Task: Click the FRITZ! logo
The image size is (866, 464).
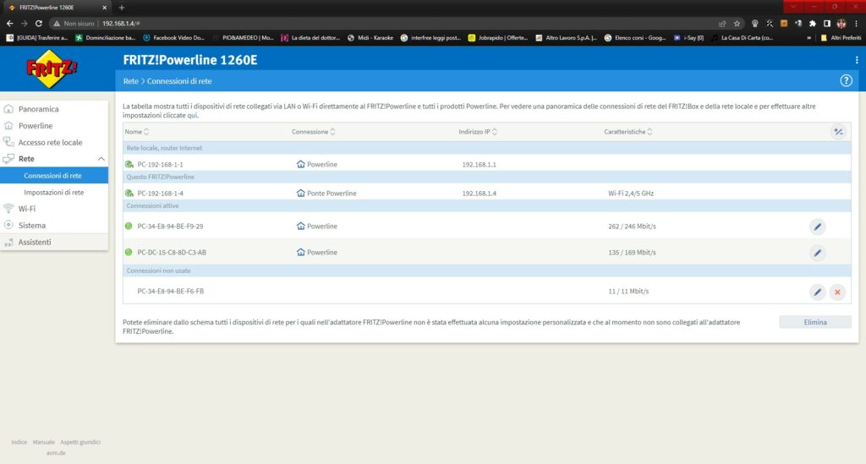Action: pos(52,69)
